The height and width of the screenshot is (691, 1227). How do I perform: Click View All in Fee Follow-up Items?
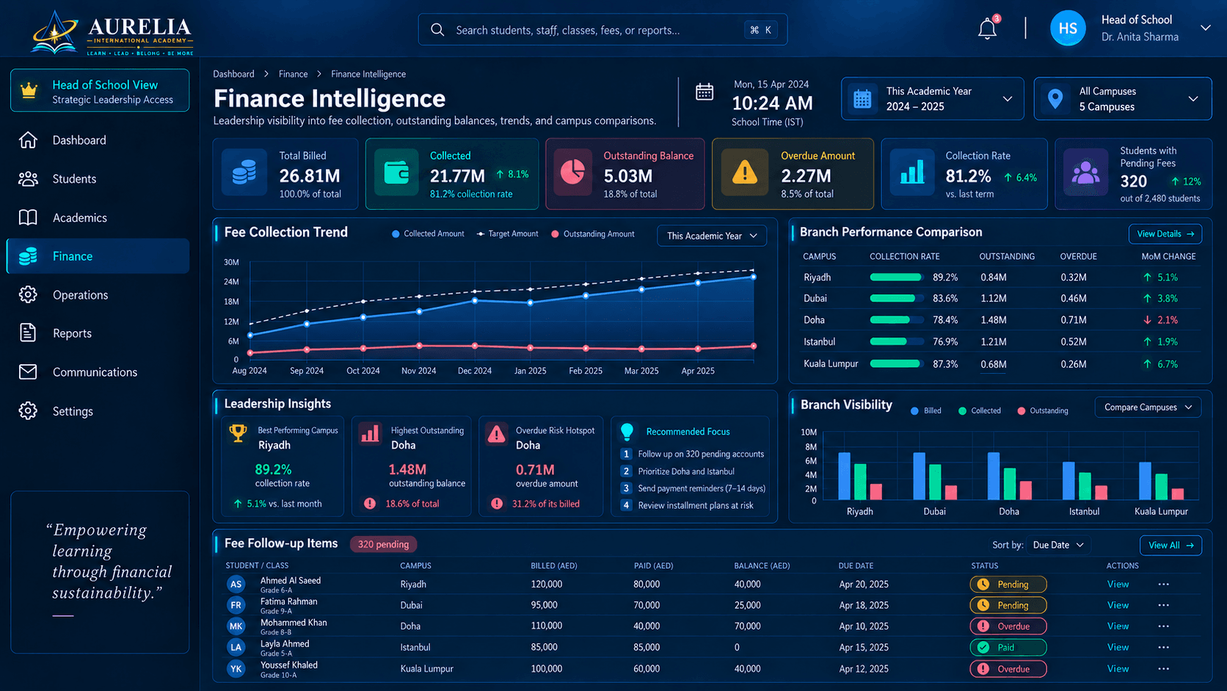(x=1170, y=545)
